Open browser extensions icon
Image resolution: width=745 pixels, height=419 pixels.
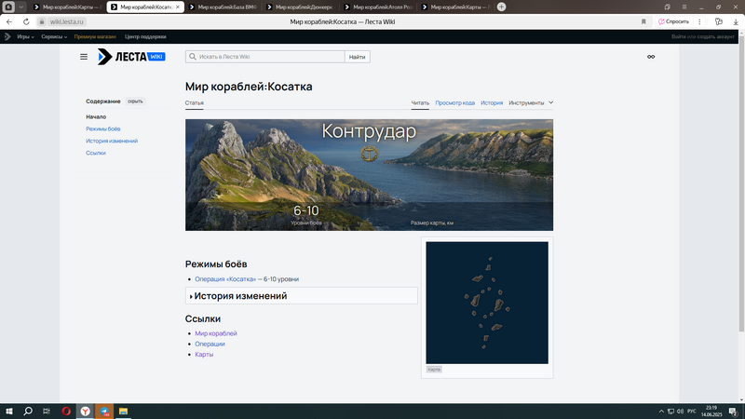click(x=718, y=21)
